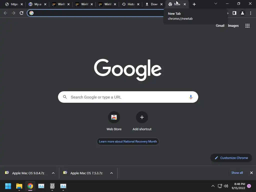Open Learn more about National Recovery Month
Image resolution: width=256 pixels, height=192 pixels.
[128, 141]
